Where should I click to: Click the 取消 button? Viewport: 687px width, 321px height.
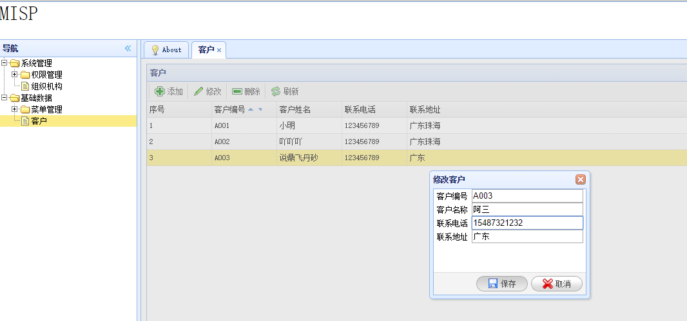coord(557,284)
